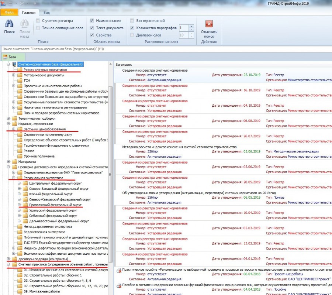Toggle the Диапазон слов checkbox
332x295 pixels.
click(x=132, y=35)
